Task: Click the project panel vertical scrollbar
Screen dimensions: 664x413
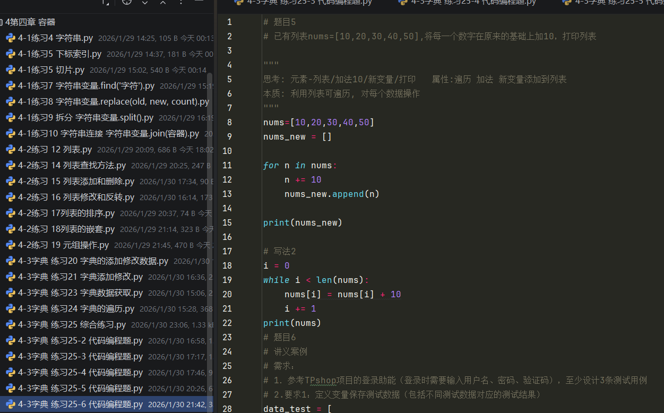Action: click(x=210, y=234)
